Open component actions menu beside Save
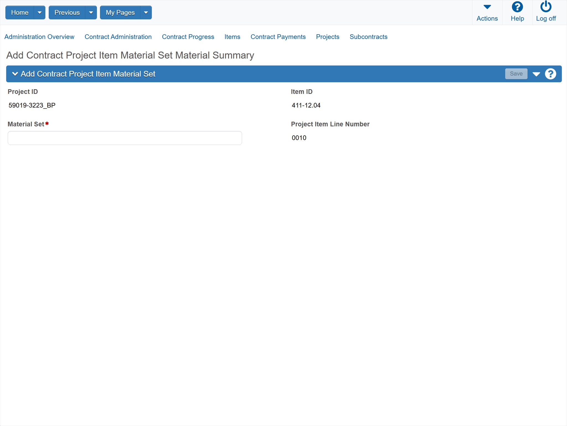Screen dimensions: 567x426 click(536, 74)
